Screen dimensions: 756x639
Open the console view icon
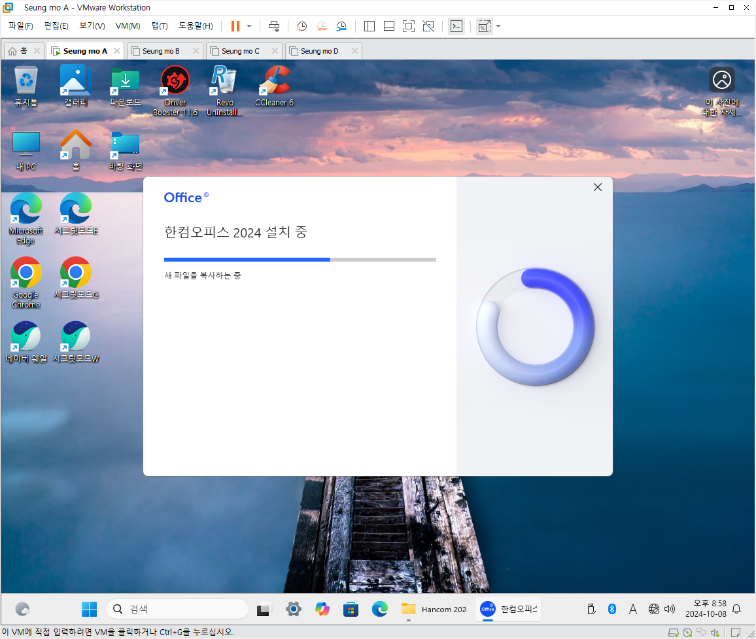(456, 26)
